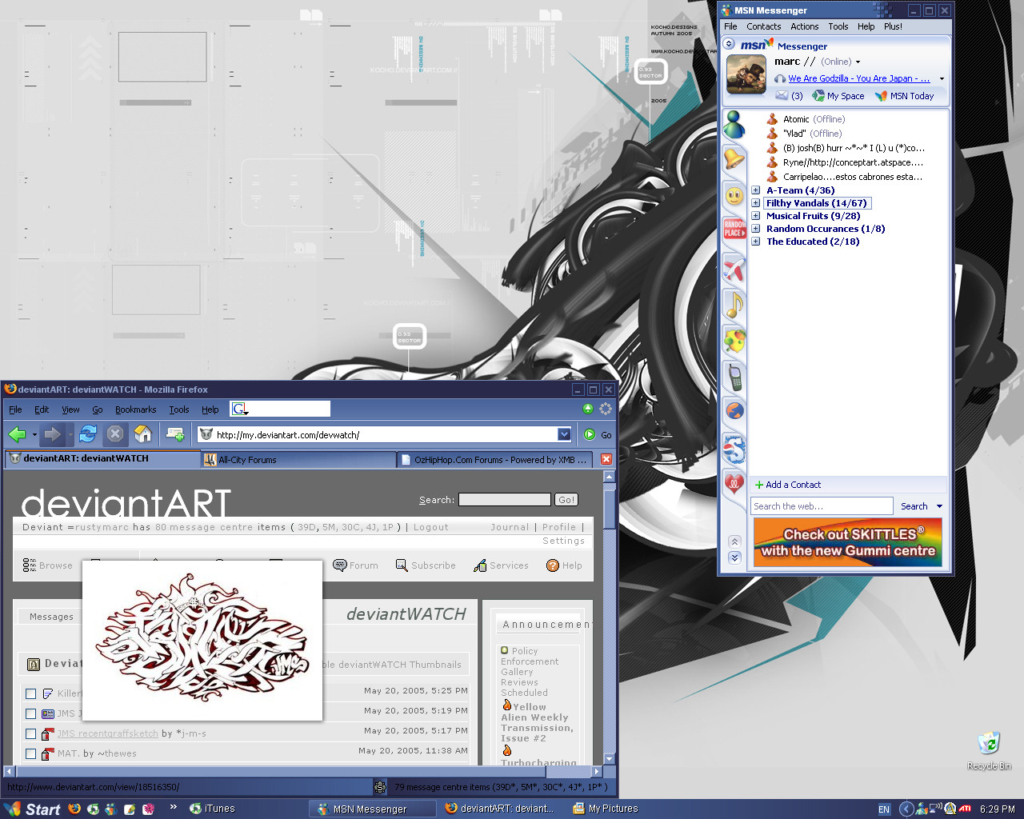Click the deviantART Subscribe icon link
The image size is (1024, 819).
(x=426, y=565)
